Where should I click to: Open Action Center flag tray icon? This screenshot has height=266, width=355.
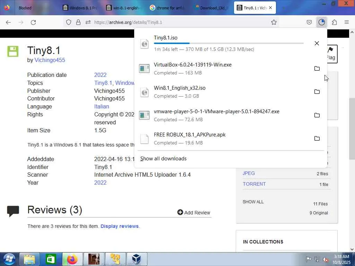(308, 259)
